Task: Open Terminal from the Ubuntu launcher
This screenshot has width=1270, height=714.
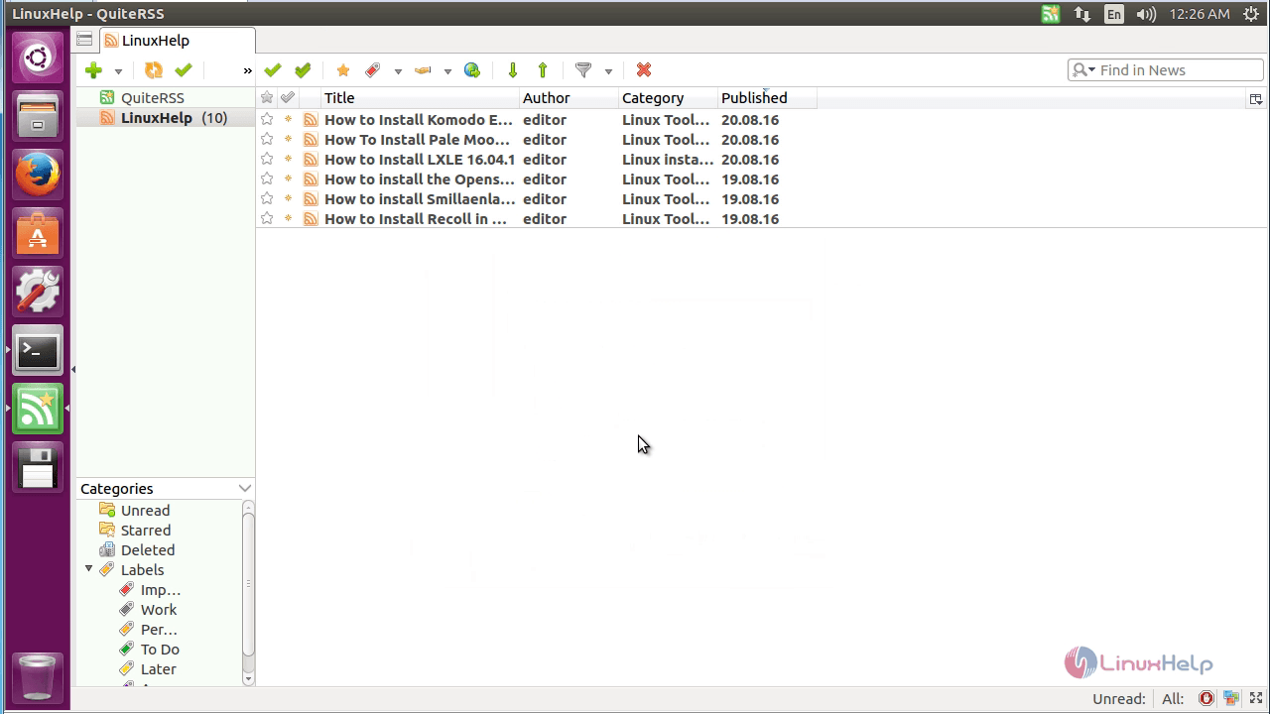Action: click(x=37, y=350)
